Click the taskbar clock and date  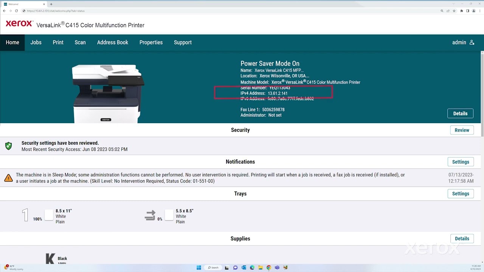click(x=476, y=267)
